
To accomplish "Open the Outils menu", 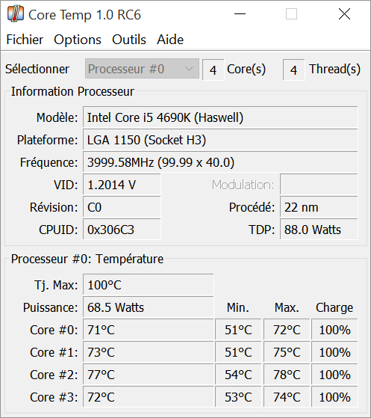I will 129,40.
